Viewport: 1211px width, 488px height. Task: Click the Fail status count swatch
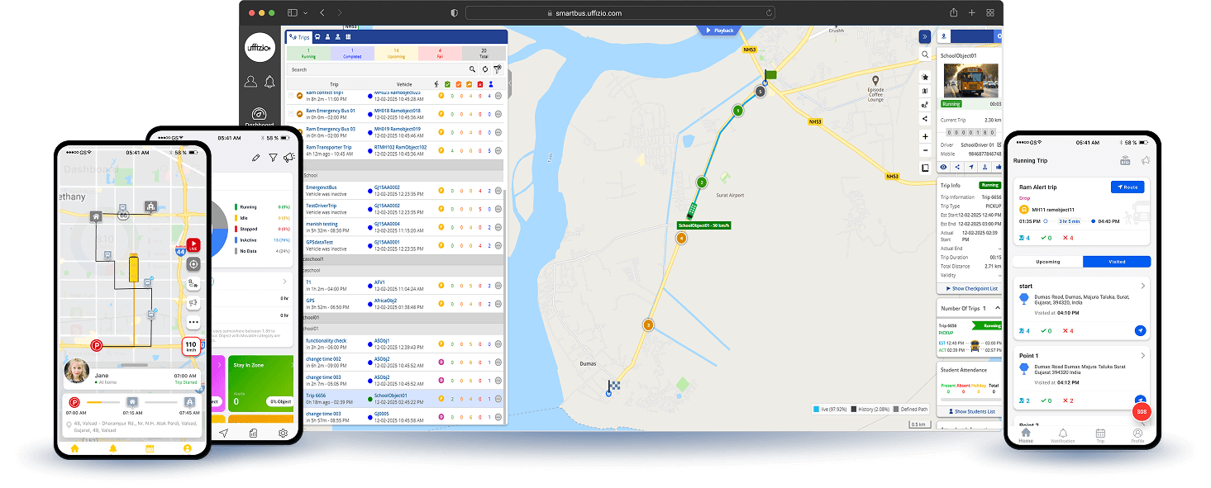[439, 54]
